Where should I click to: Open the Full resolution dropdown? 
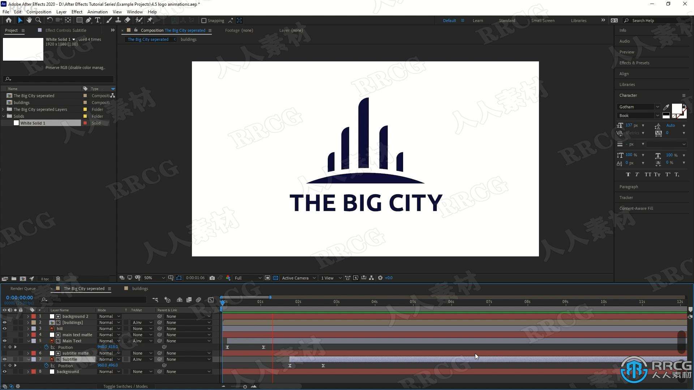(x=248, y=278)
